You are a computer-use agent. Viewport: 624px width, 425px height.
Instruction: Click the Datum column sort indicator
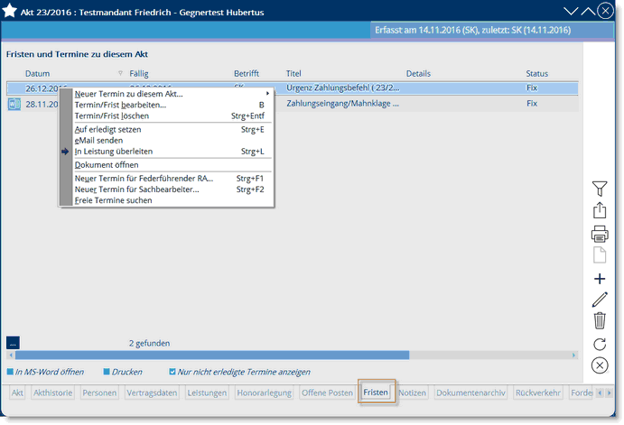[121, 73]
